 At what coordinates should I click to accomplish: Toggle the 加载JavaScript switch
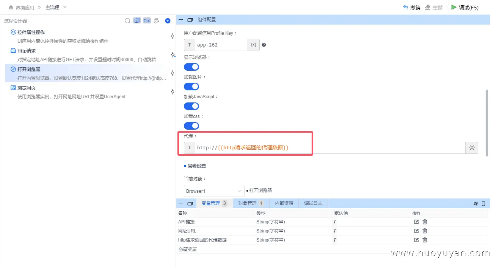[x=191, y=106]
